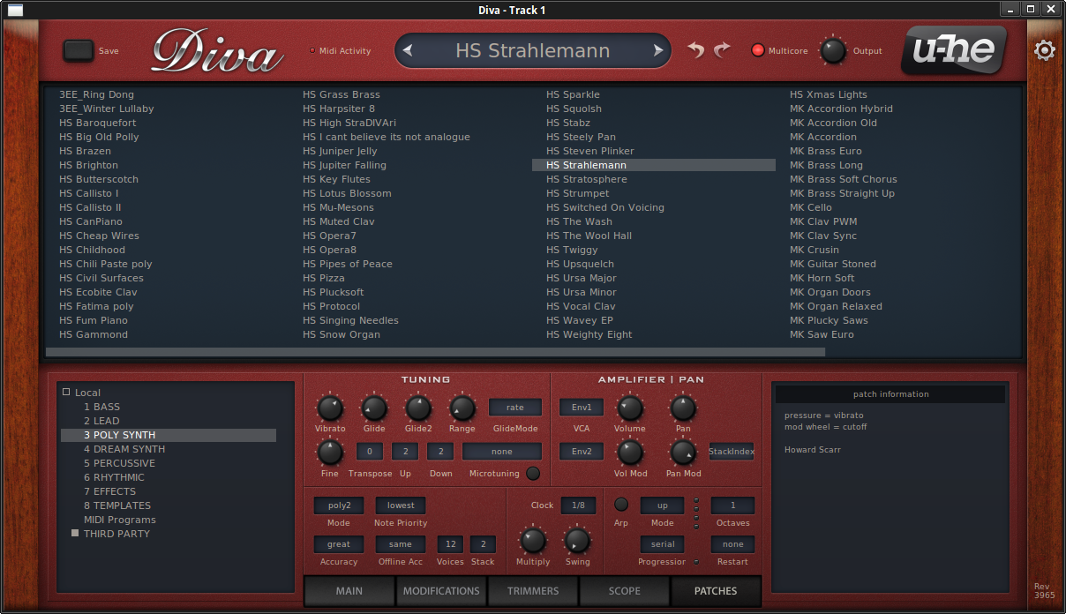Click the HS Strahlemann preset name display
The image size is (1066, 614).
coord(533,50)
